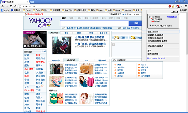Switch to the 新奇 news tab

(91, 33)
